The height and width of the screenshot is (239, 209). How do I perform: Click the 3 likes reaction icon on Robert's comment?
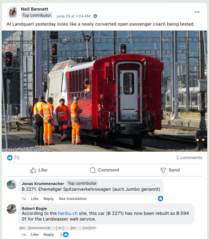pos(66,235)
